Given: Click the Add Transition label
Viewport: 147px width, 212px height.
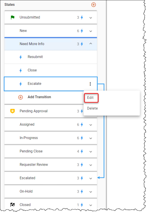Looking at the screenshot, I should 39,97.
